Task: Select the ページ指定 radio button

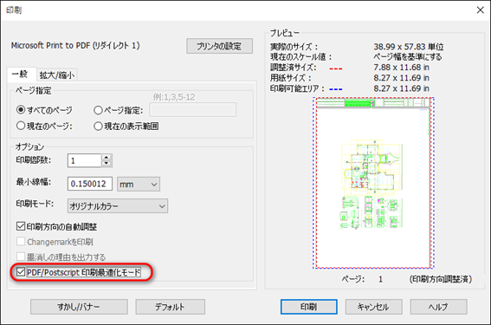Action: pos(98,110)
